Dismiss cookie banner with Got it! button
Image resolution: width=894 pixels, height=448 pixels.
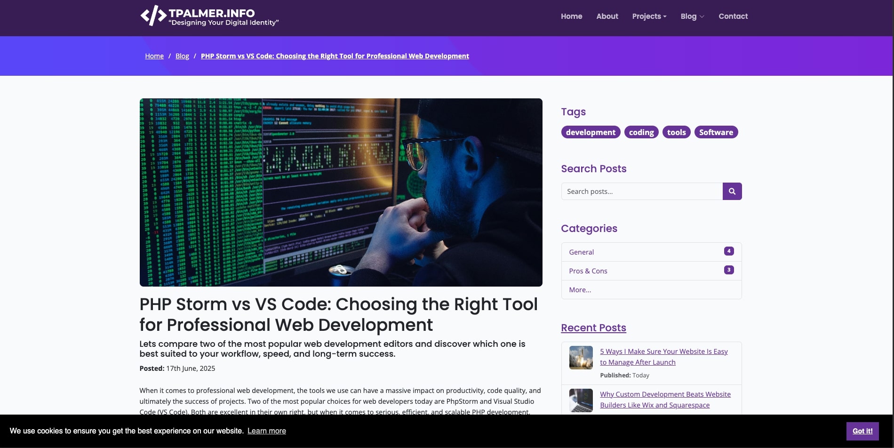click(x=862, y=431)
